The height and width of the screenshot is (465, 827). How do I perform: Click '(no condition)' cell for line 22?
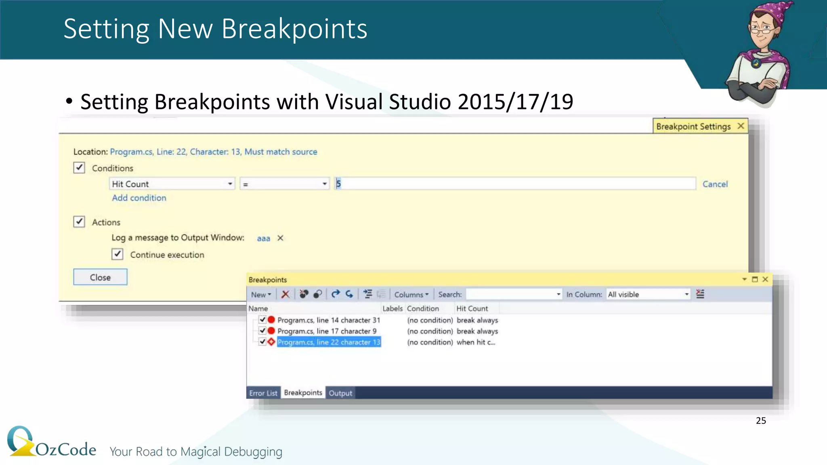(430, 342)
